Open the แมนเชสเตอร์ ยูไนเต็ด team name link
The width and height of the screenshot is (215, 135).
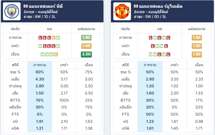pos(160,6)
